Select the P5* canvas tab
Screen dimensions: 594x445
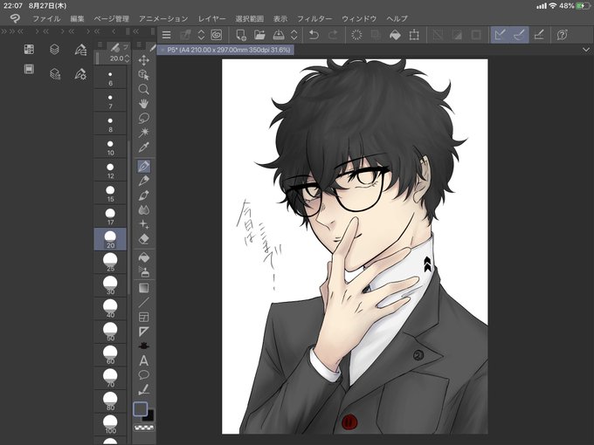pos(226,50)
